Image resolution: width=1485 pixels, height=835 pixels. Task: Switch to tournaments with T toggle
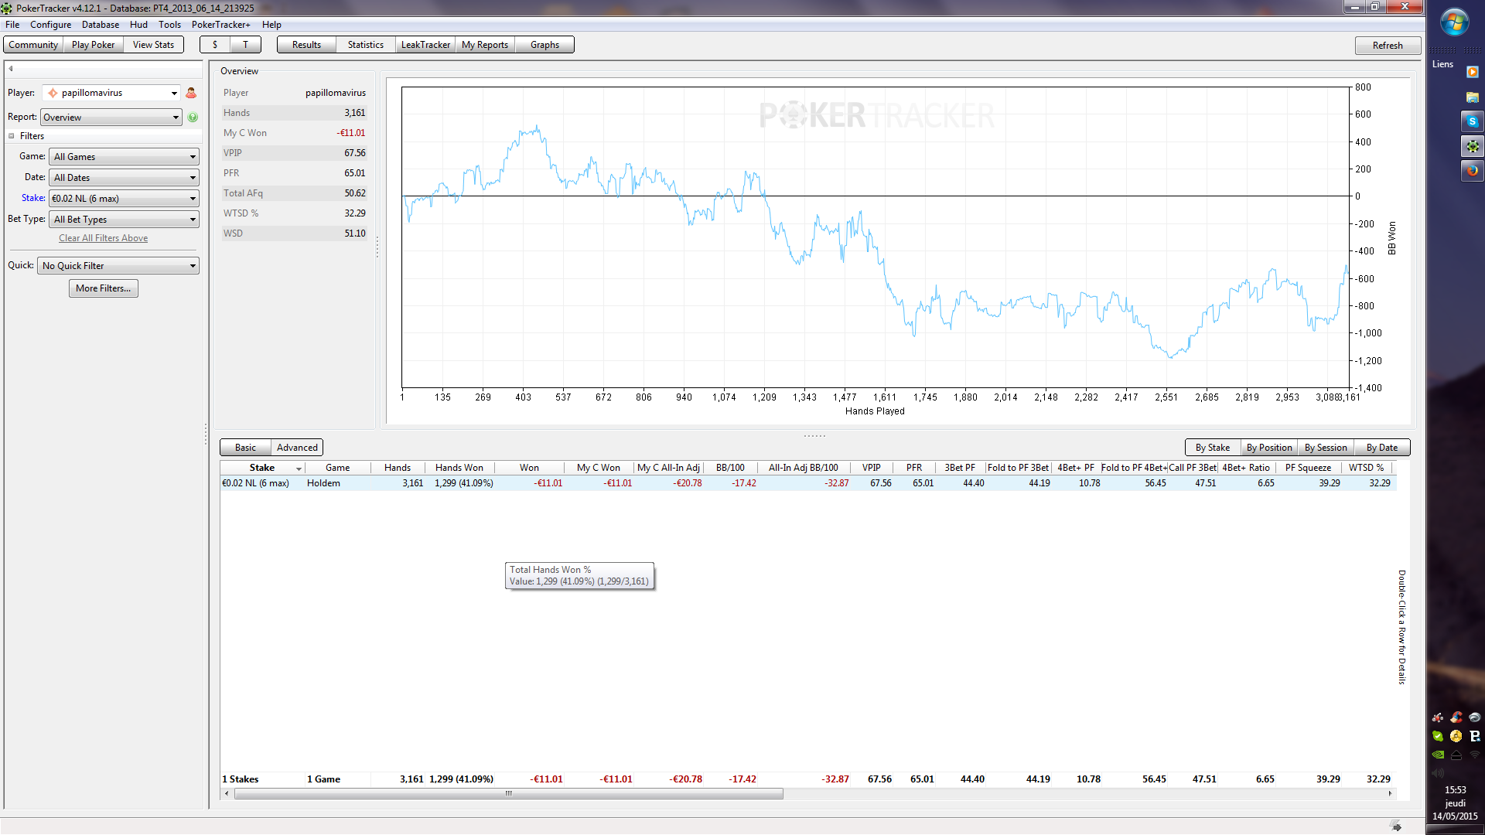(246, 45)
